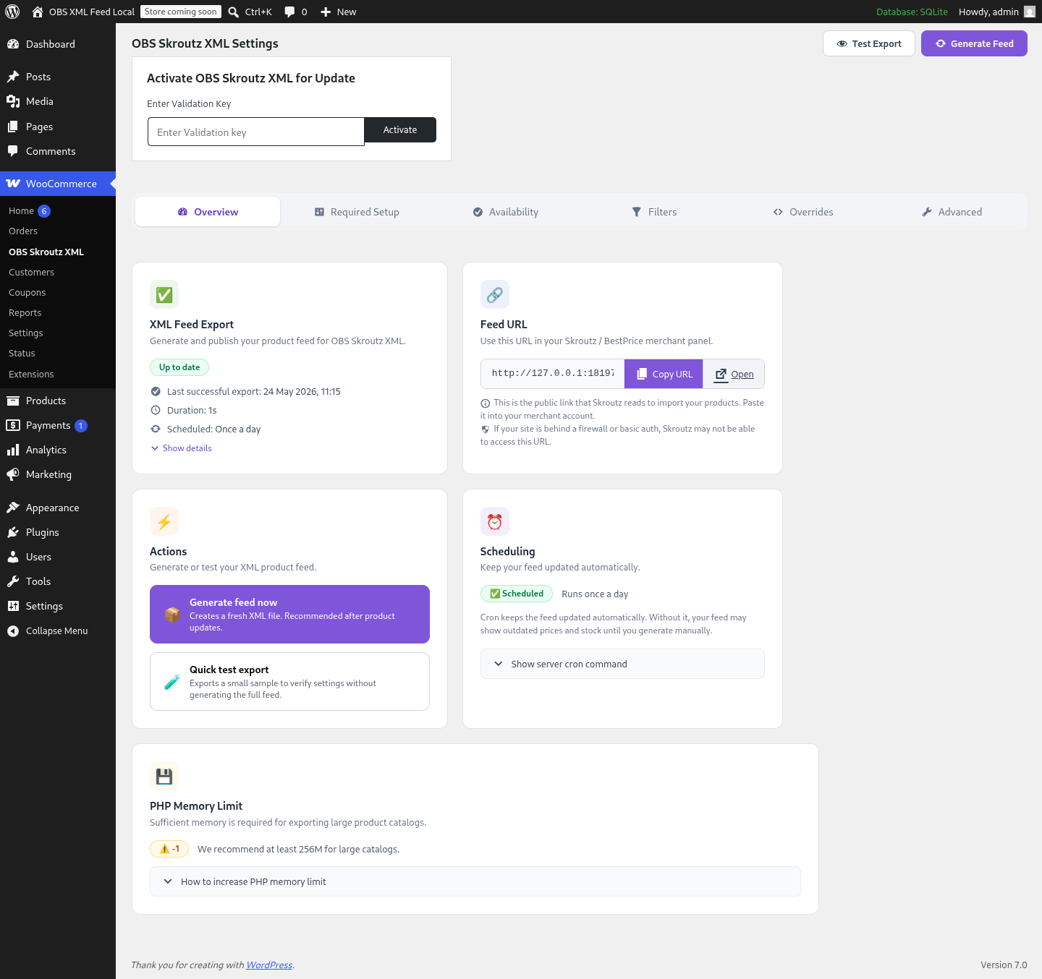Click the Ctrl+K search shortcut label
This screenshot has width=1042, height=979.
[x=258, y=12]
